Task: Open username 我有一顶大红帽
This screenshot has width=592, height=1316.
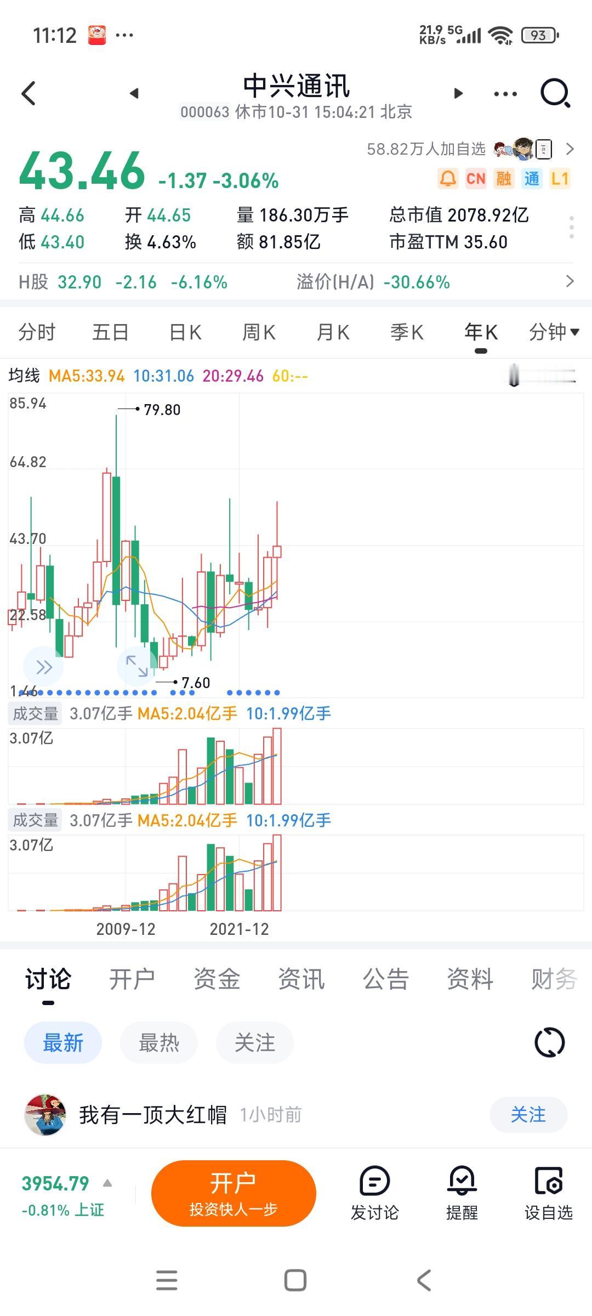Action: point(153,1115)
